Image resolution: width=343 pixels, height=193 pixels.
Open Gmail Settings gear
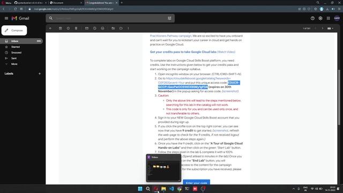320,18
